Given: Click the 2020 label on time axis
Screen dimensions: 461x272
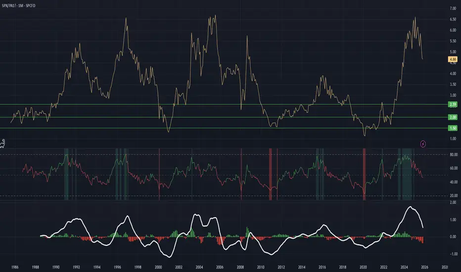Looking at the screenshot, I should (363, 267).
